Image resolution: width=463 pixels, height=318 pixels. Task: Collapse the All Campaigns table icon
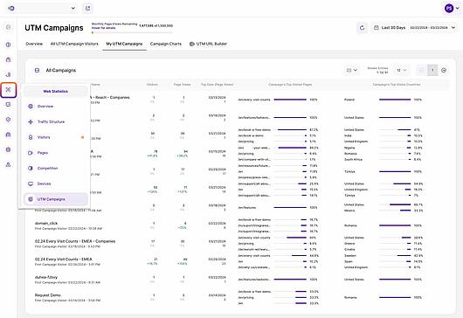click(37, 70)
